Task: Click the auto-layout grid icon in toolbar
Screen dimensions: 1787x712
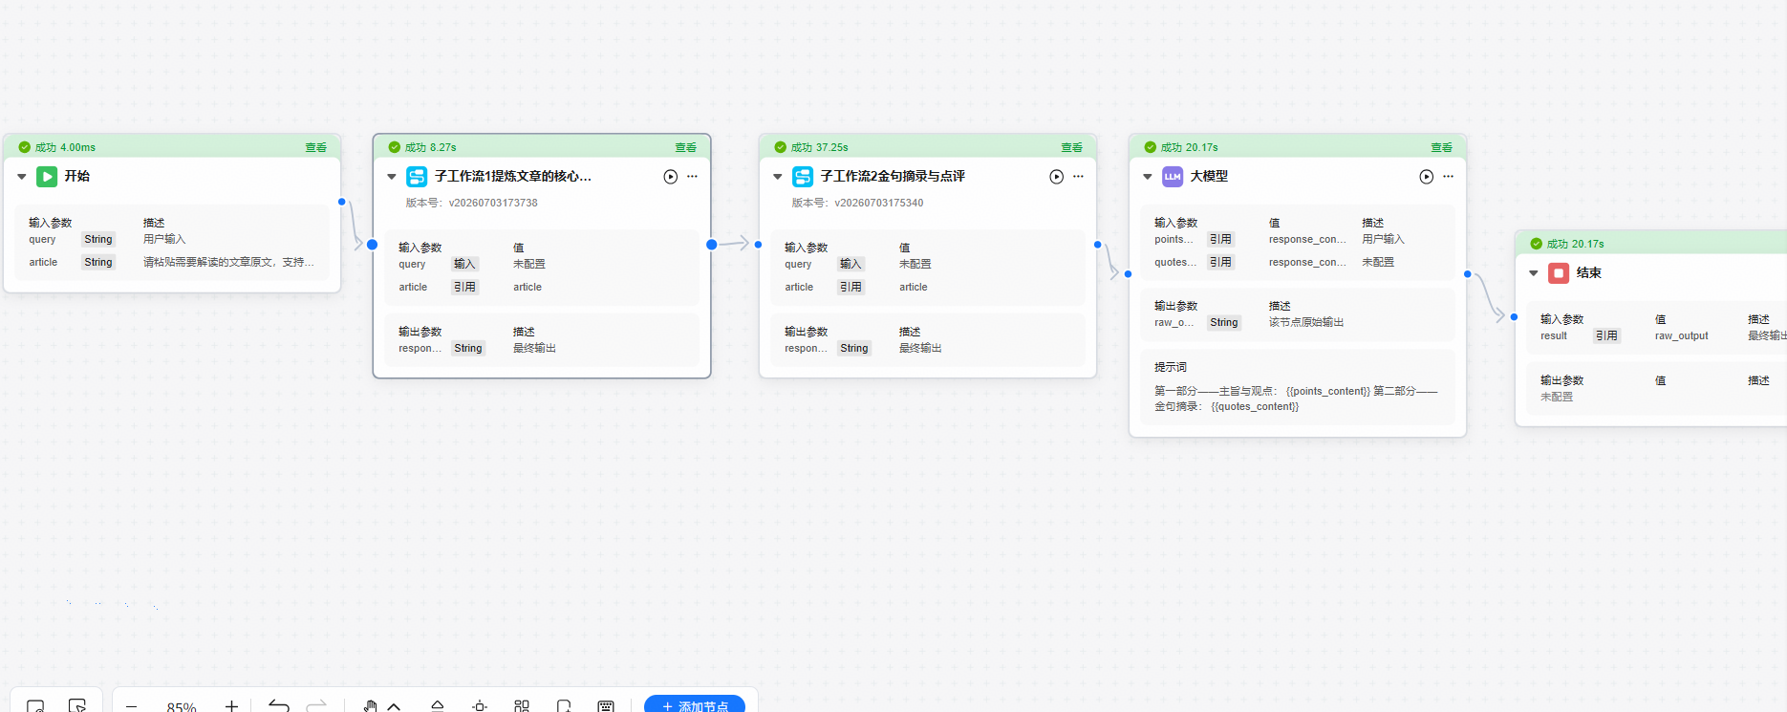Action: [x=522, y=706]
